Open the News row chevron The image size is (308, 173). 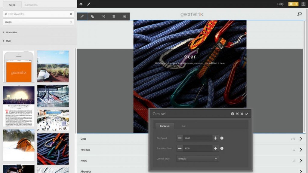tap(301, 161)
